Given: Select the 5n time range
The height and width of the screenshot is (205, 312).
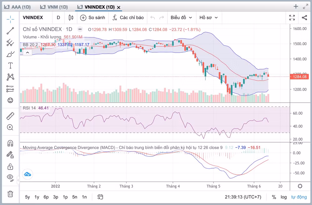Looking at the screenshot, I should [75, 197].
